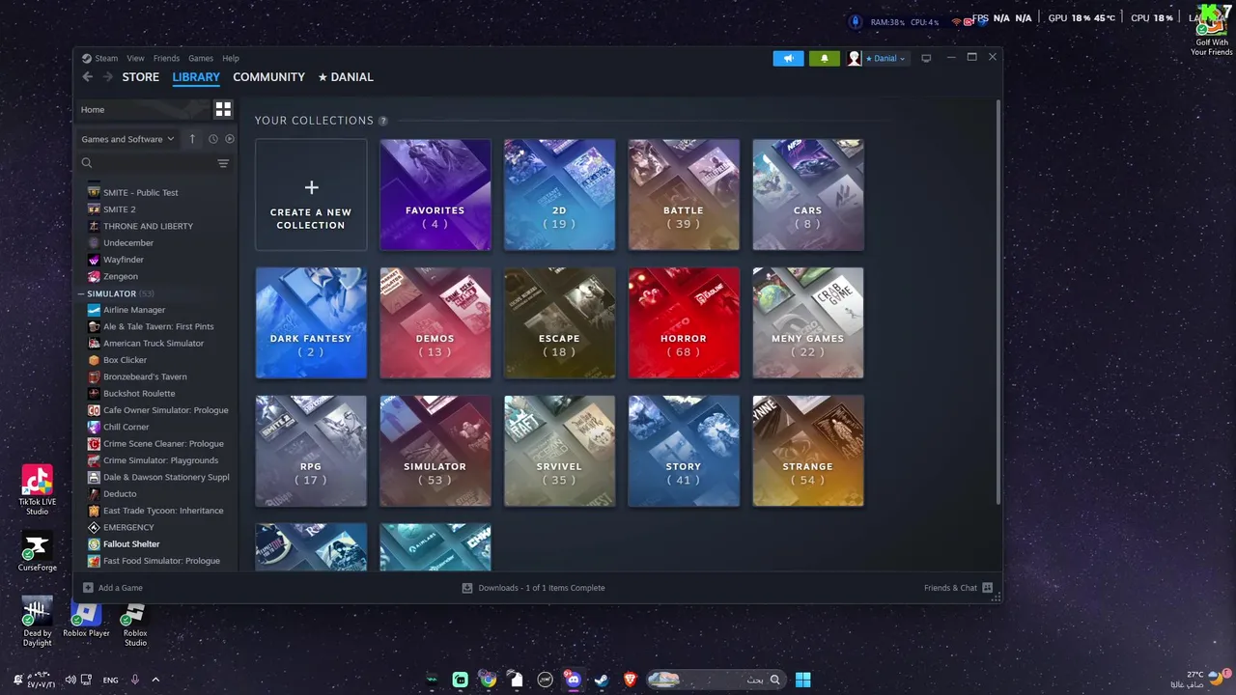Open Downloads status text
Screen dimensions: 1236x695
tap(542, 588)
